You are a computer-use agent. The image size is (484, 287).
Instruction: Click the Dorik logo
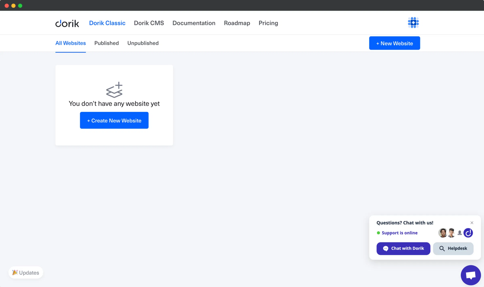coord(67,23)
